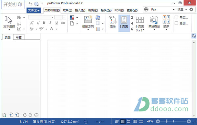
Task: Open the 顺序 page order options
Action: point(166,23)
